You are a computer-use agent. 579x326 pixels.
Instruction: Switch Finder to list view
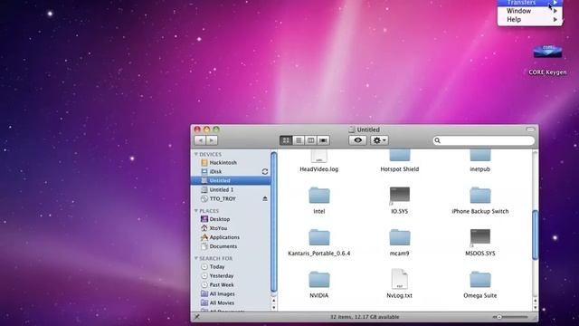(x=299, y=140)
